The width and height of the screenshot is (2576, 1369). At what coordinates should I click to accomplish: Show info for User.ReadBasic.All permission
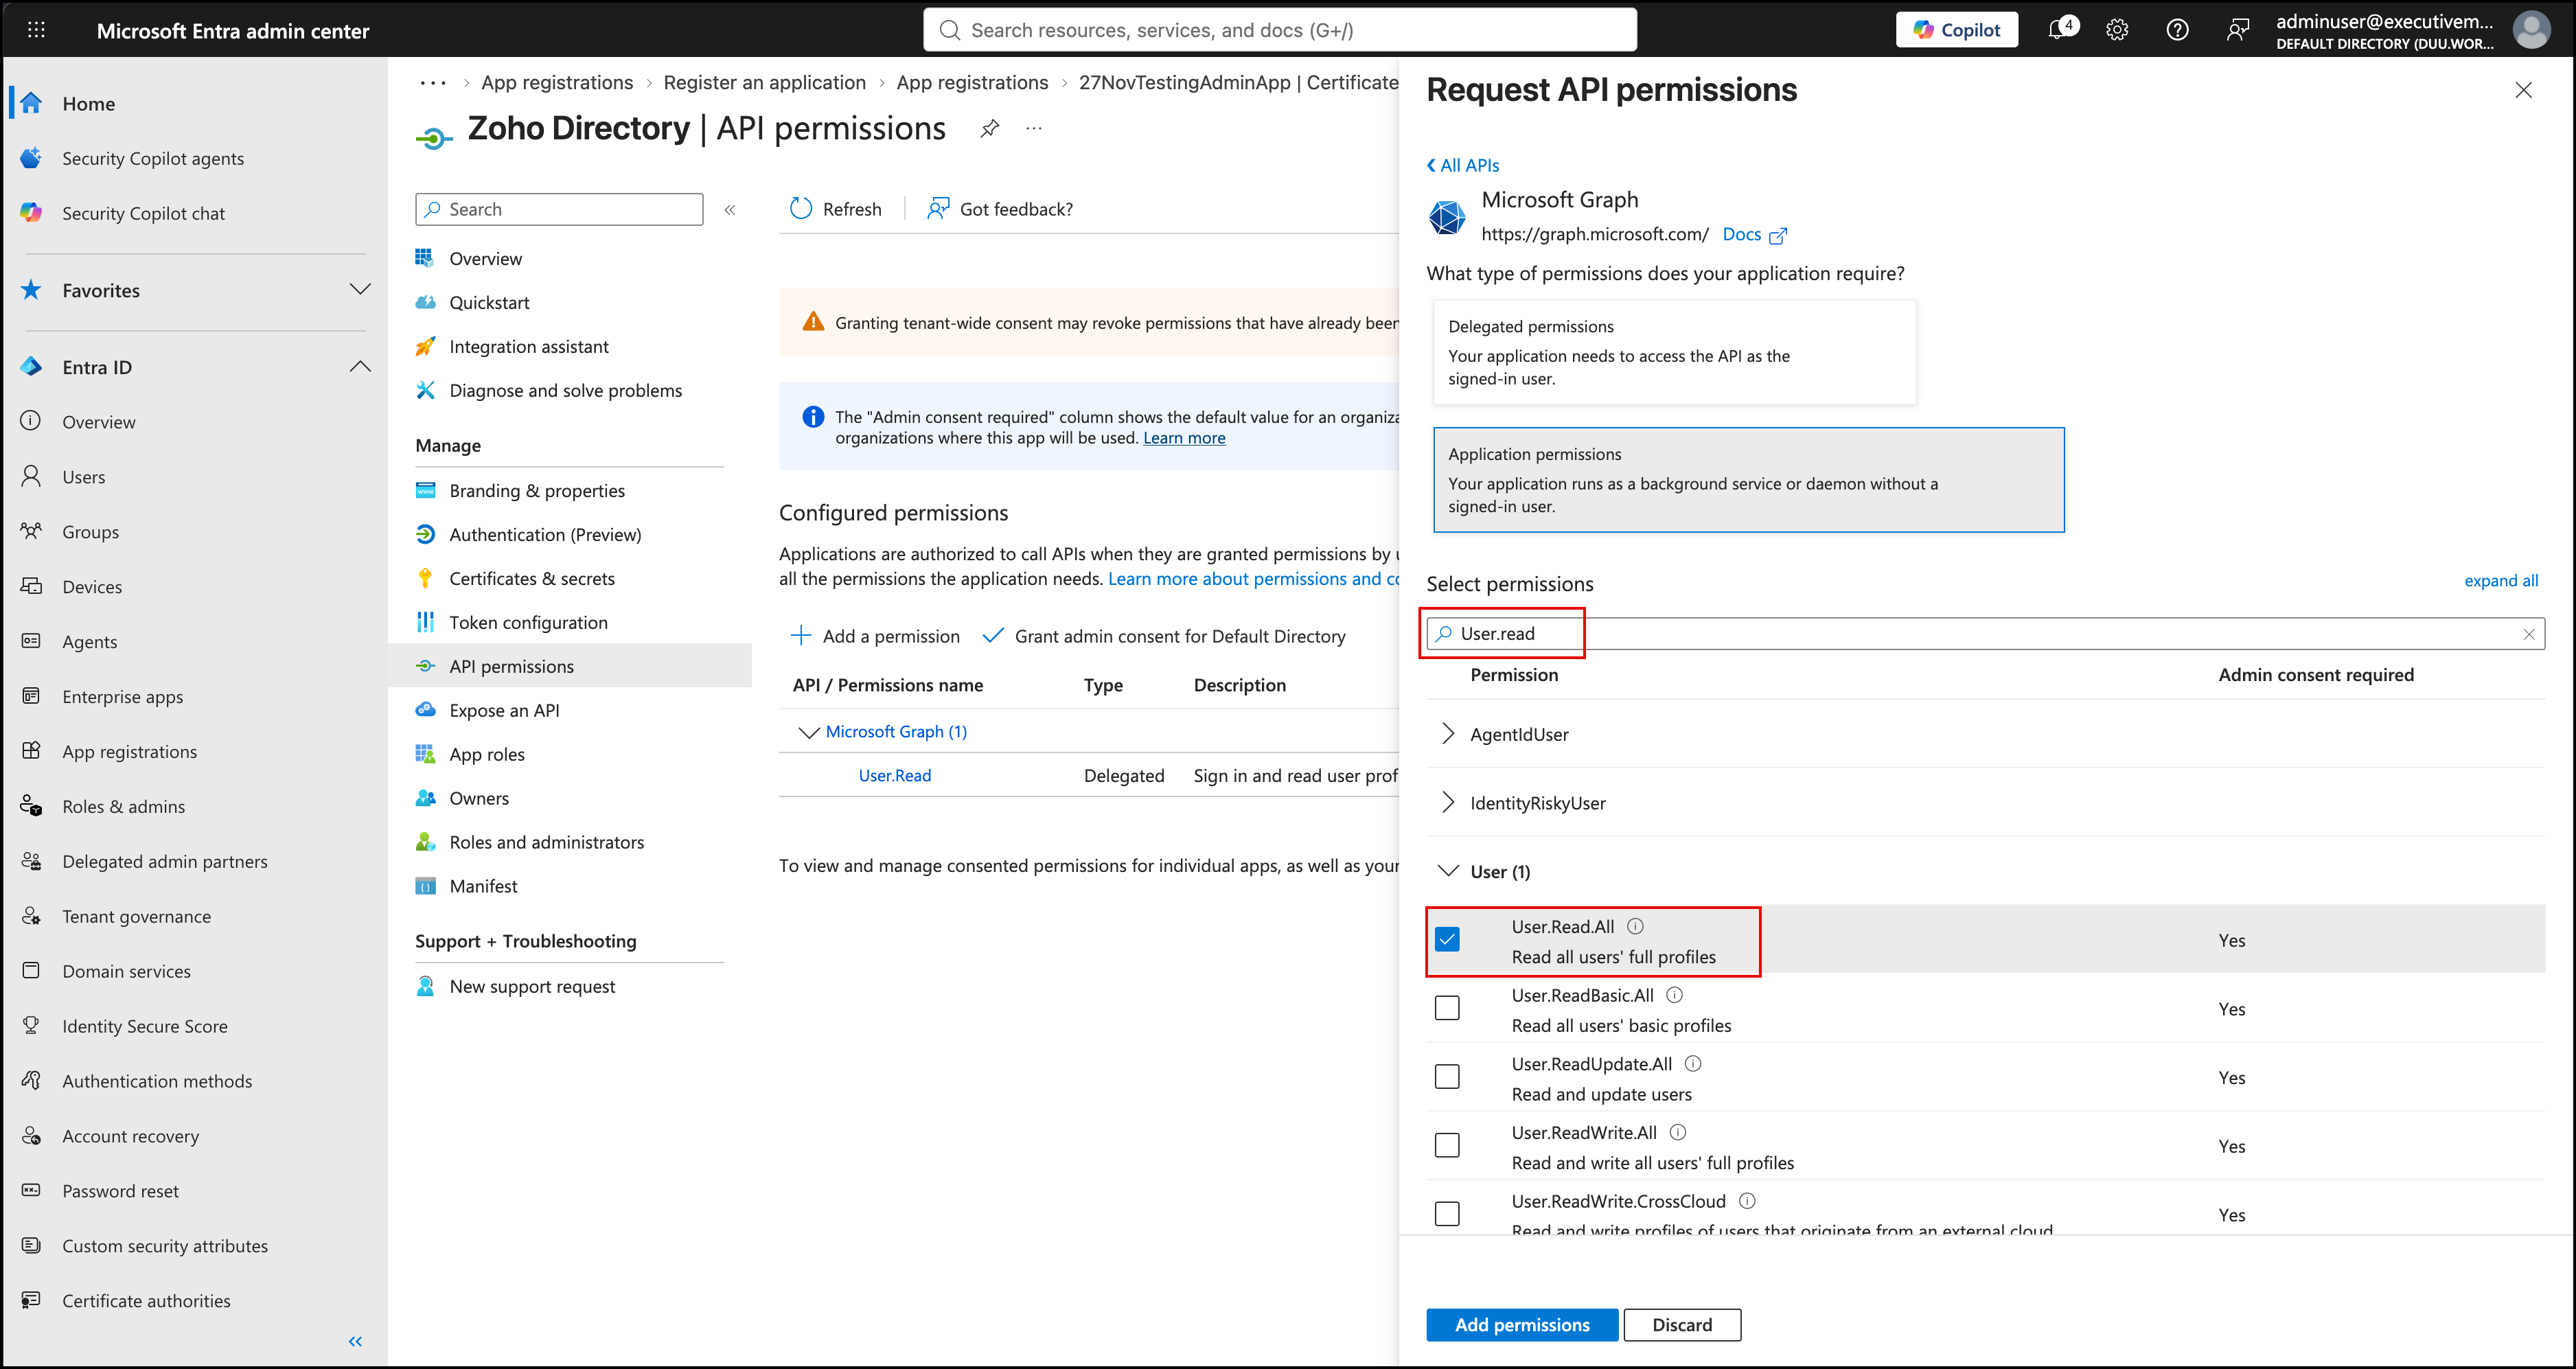pyautogui.click(x=1675, y=995)
